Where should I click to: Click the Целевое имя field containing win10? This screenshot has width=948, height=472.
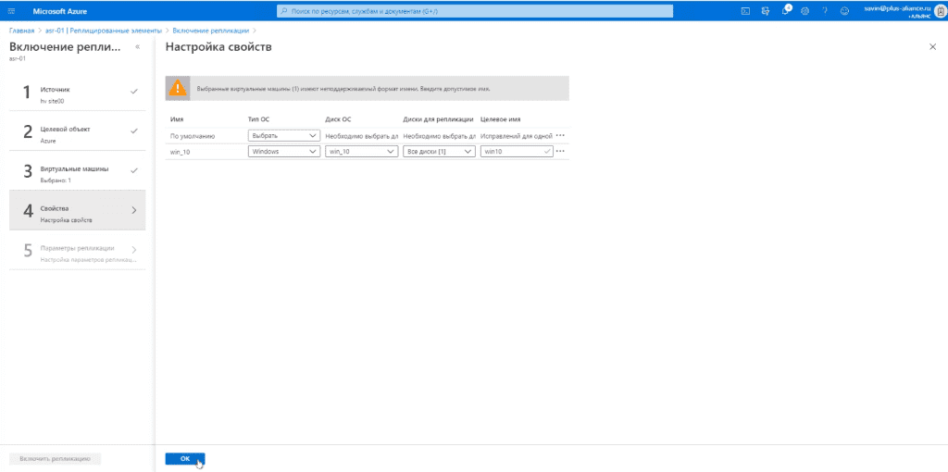[x=517, y=152]
